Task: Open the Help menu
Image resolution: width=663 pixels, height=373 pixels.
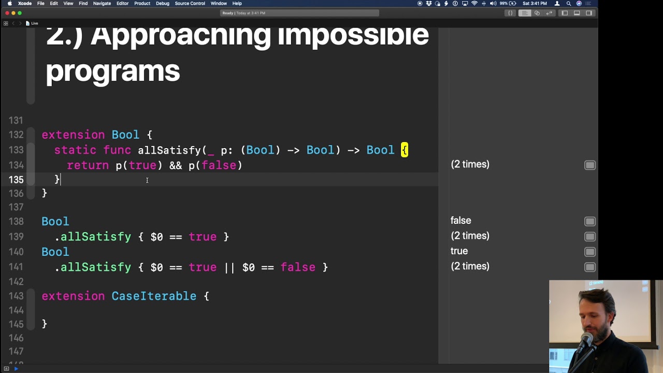Action: tap(237, 3)
